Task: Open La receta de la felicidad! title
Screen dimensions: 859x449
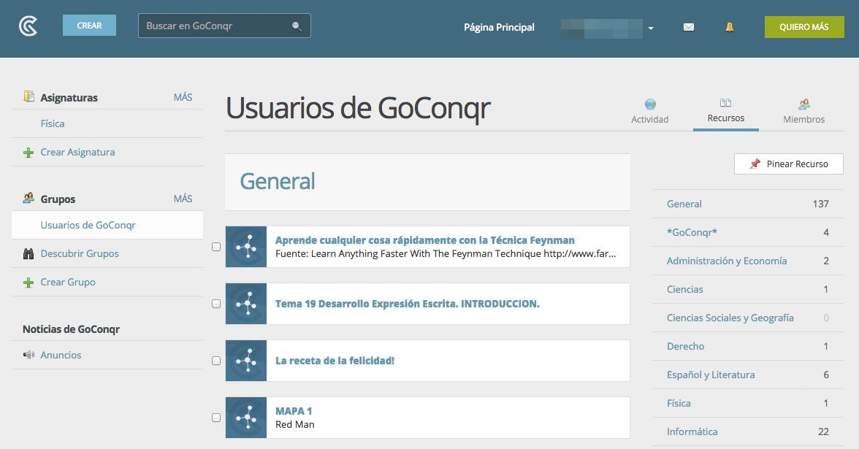Action: click(335, 361)
